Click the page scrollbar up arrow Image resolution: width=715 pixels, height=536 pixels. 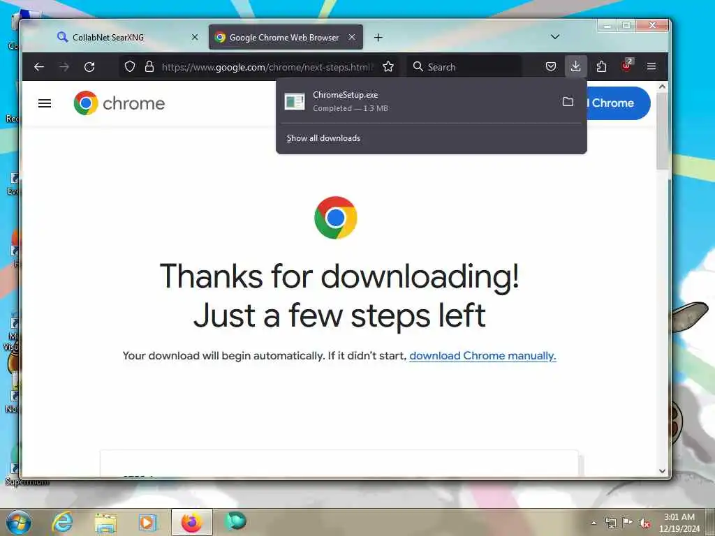point(662,87)
